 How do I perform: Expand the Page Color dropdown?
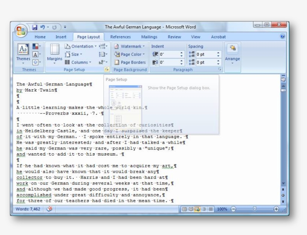(x=130, y=54)
